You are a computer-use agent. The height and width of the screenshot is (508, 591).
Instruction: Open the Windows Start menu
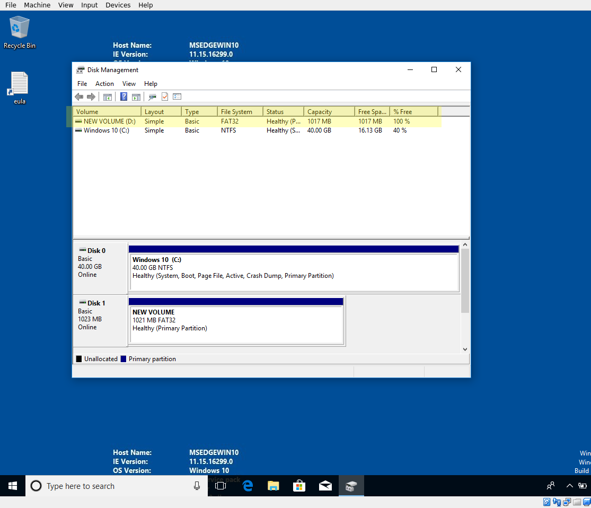click(12, 486)
